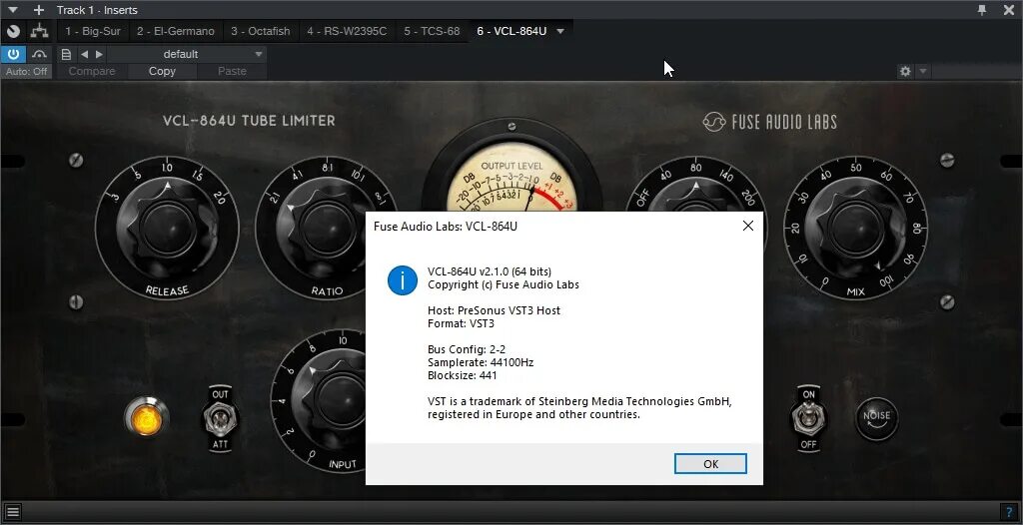Viewport: 1023px width, 525px height.
Task: Select the 6 - VCL-864U tab
Action: [x=511, y=31]
